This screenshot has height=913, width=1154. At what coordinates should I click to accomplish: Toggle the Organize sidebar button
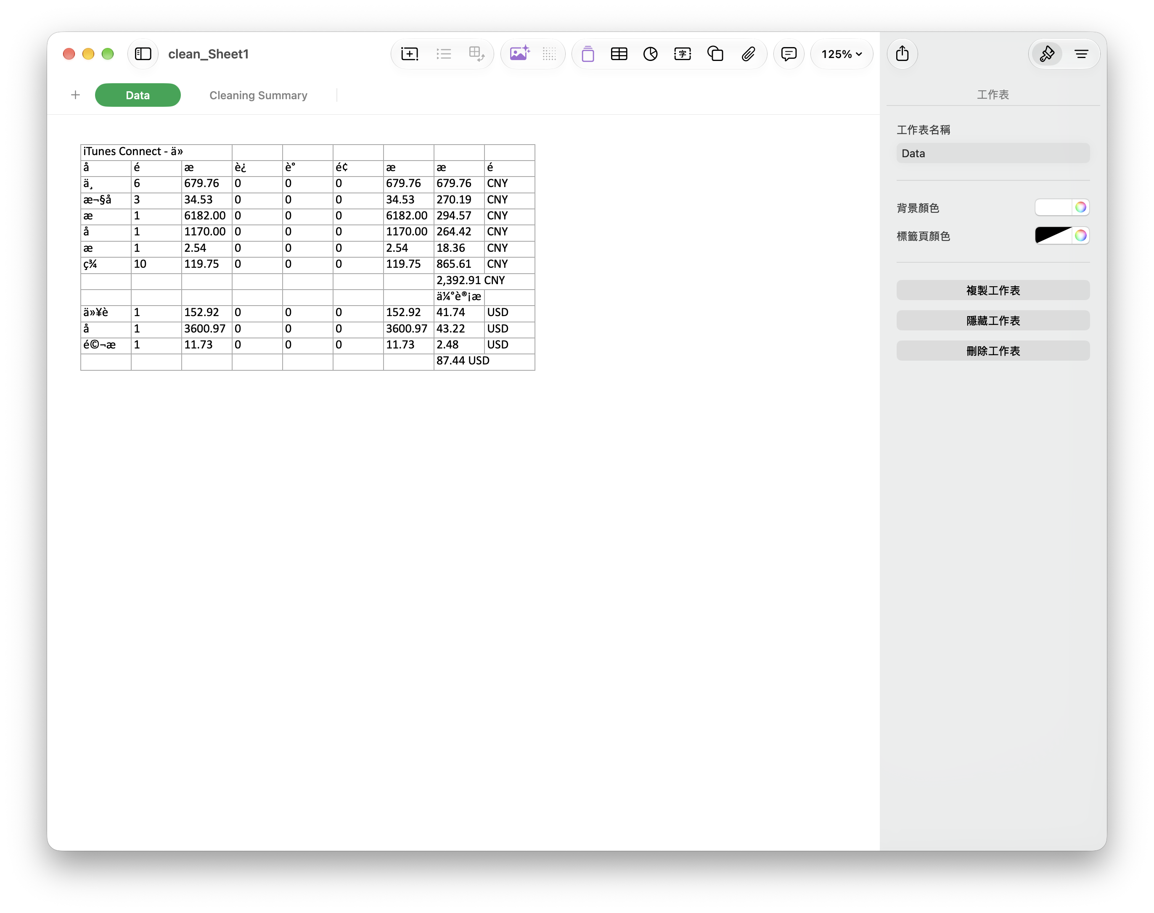[x=1081, y=54]
